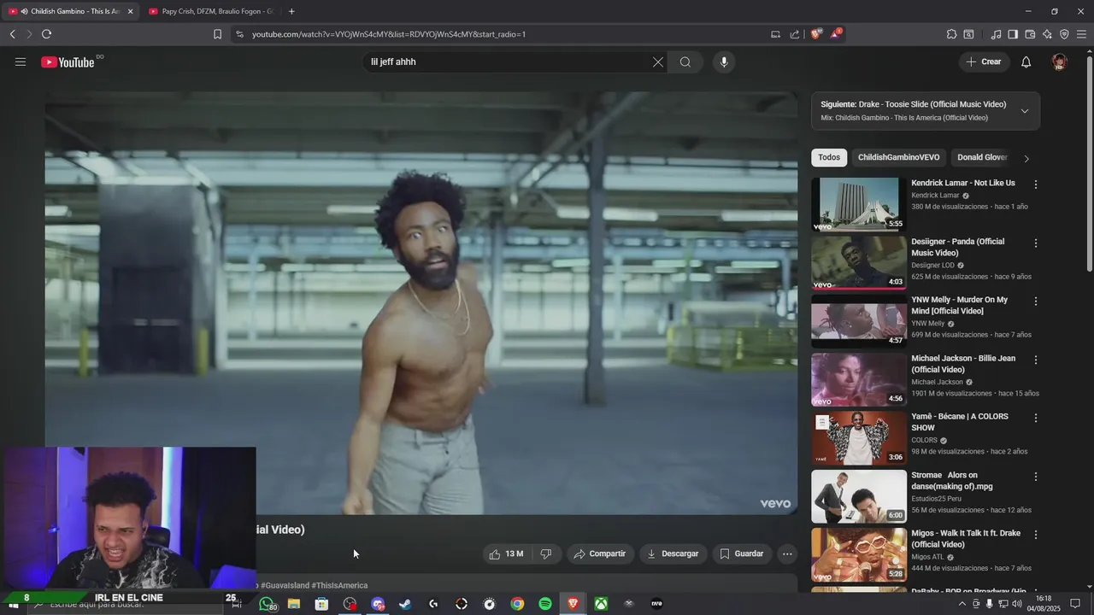Clear the search text with the X
Viewport: 1094px width, 615px height.
[658, 61]
